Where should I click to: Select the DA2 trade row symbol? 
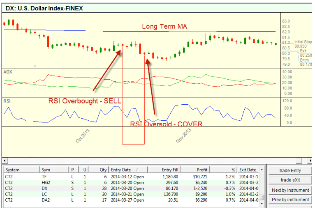[46, 200]
